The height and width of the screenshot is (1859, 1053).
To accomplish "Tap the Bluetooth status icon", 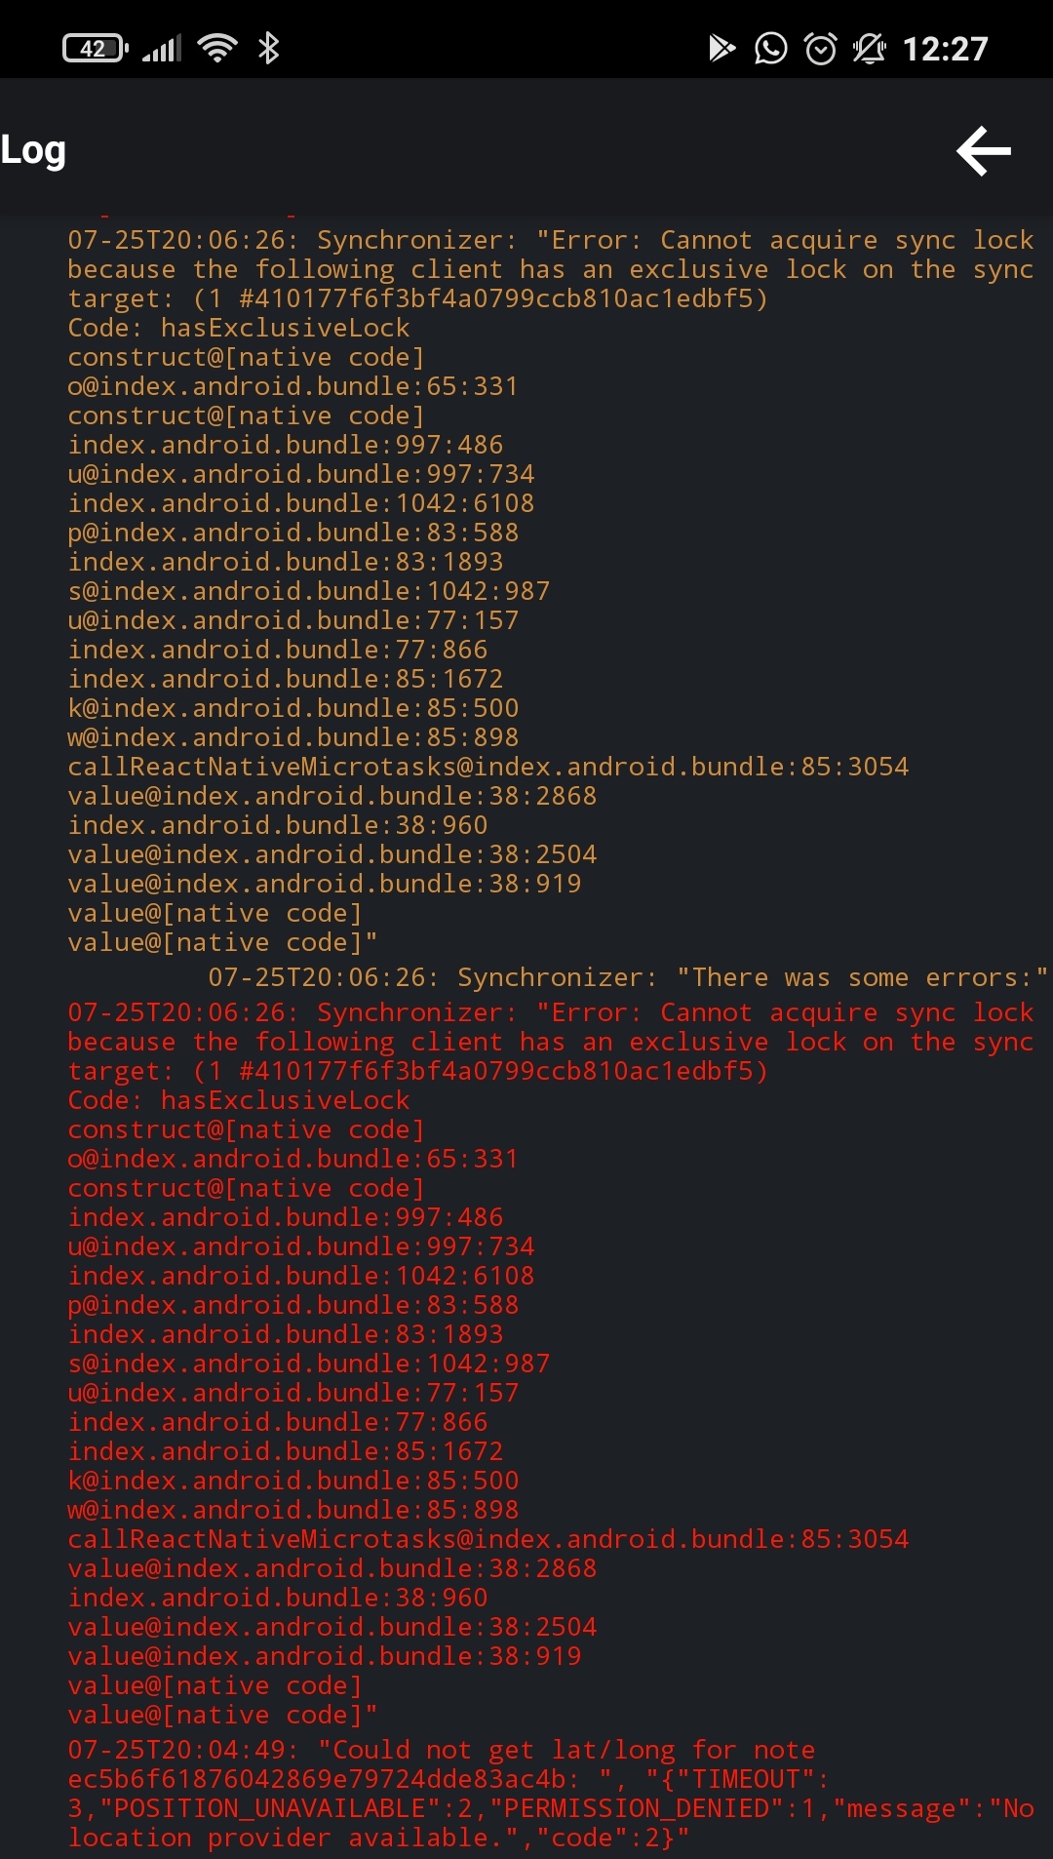I will [x=266, y=48].
